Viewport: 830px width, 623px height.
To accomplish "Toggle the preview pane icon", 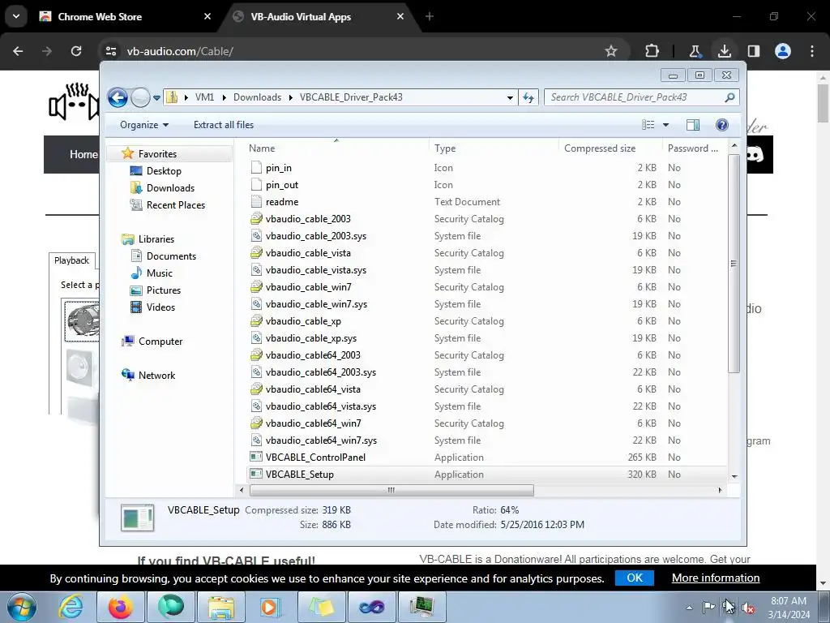I will pos(693,125).
